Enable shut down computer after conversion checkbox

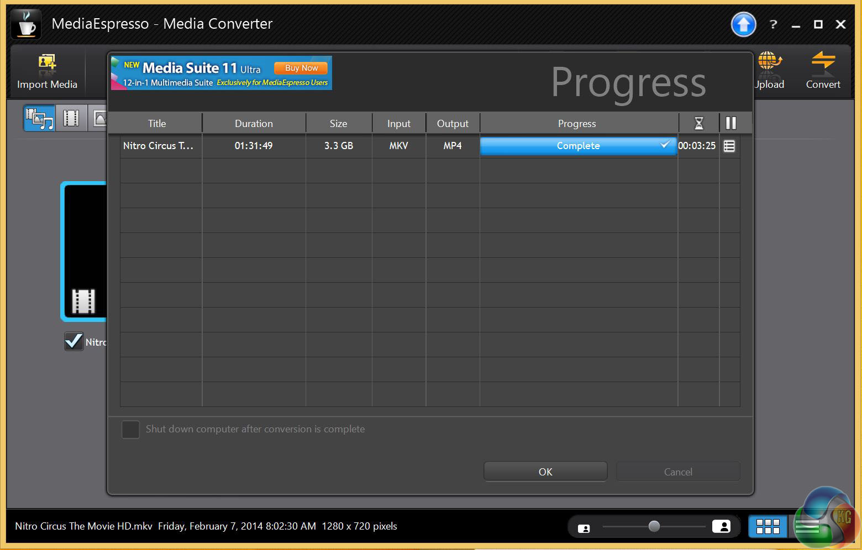[130, 429]
